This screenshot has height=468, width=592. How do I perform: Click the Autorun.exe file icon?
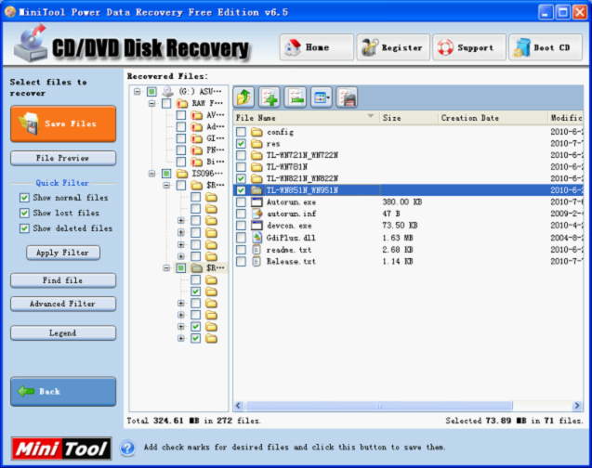pyautogui.click(x=257, y=201)
